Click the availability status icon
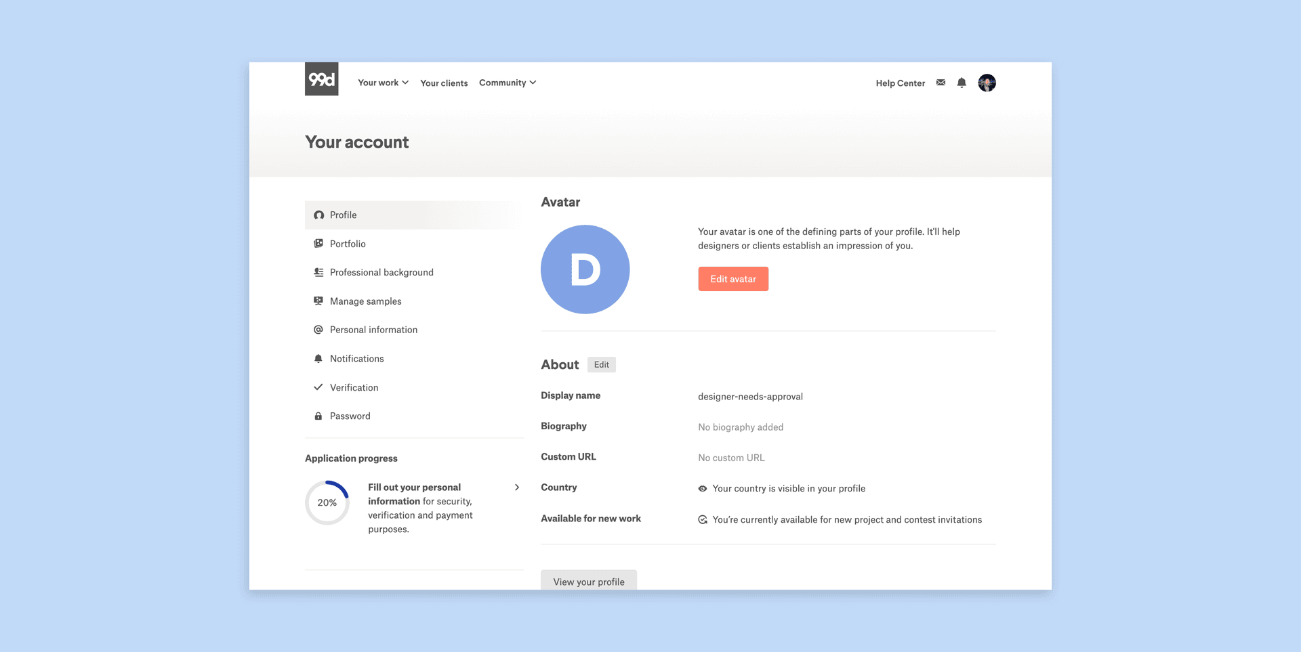The height and width of the screenshot is (652, 1301). 703,519
